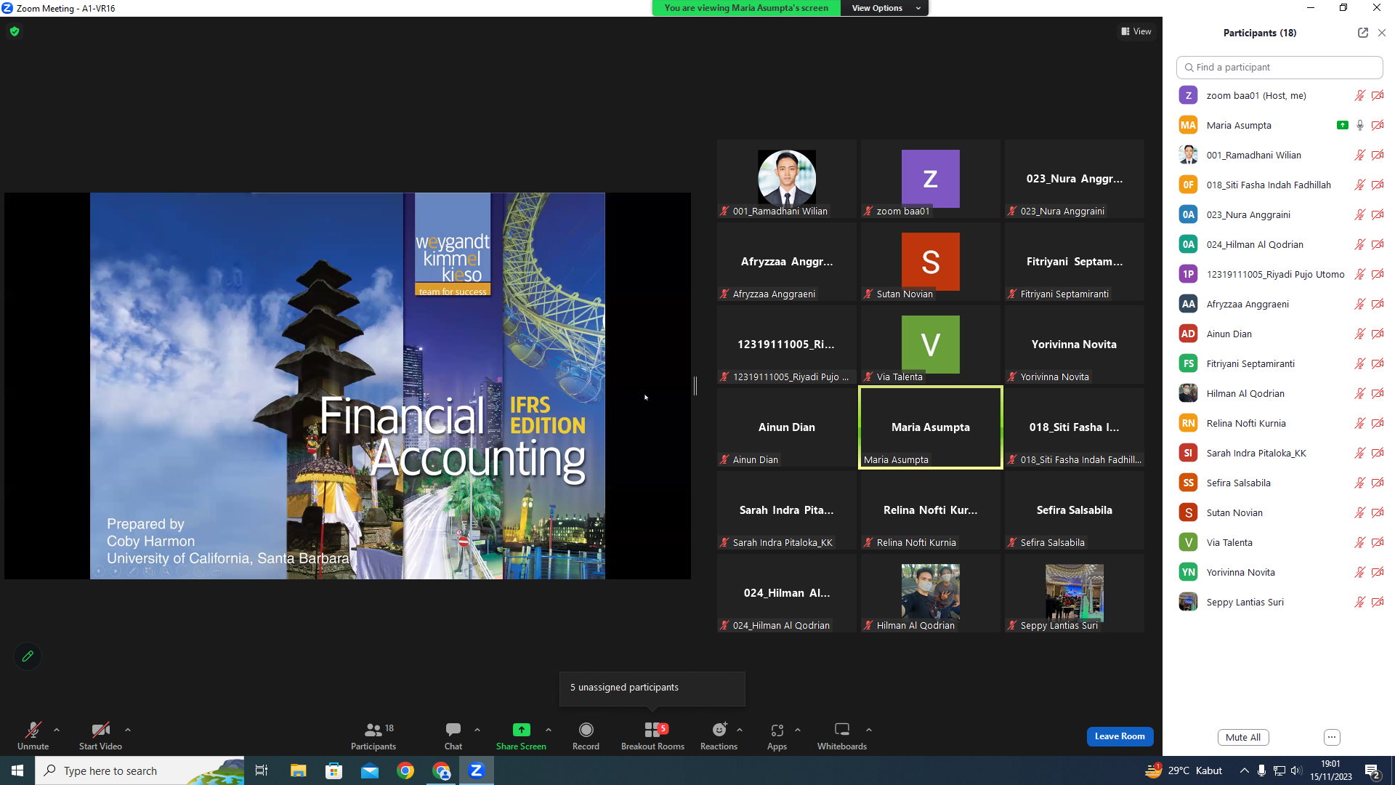
Task: Open the Whiteboards icon
Action: tap(842, 730)
